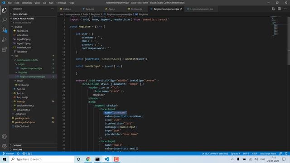Switch to the firebase.js tab
Screen dimensions: 290x163
(136, 9)
